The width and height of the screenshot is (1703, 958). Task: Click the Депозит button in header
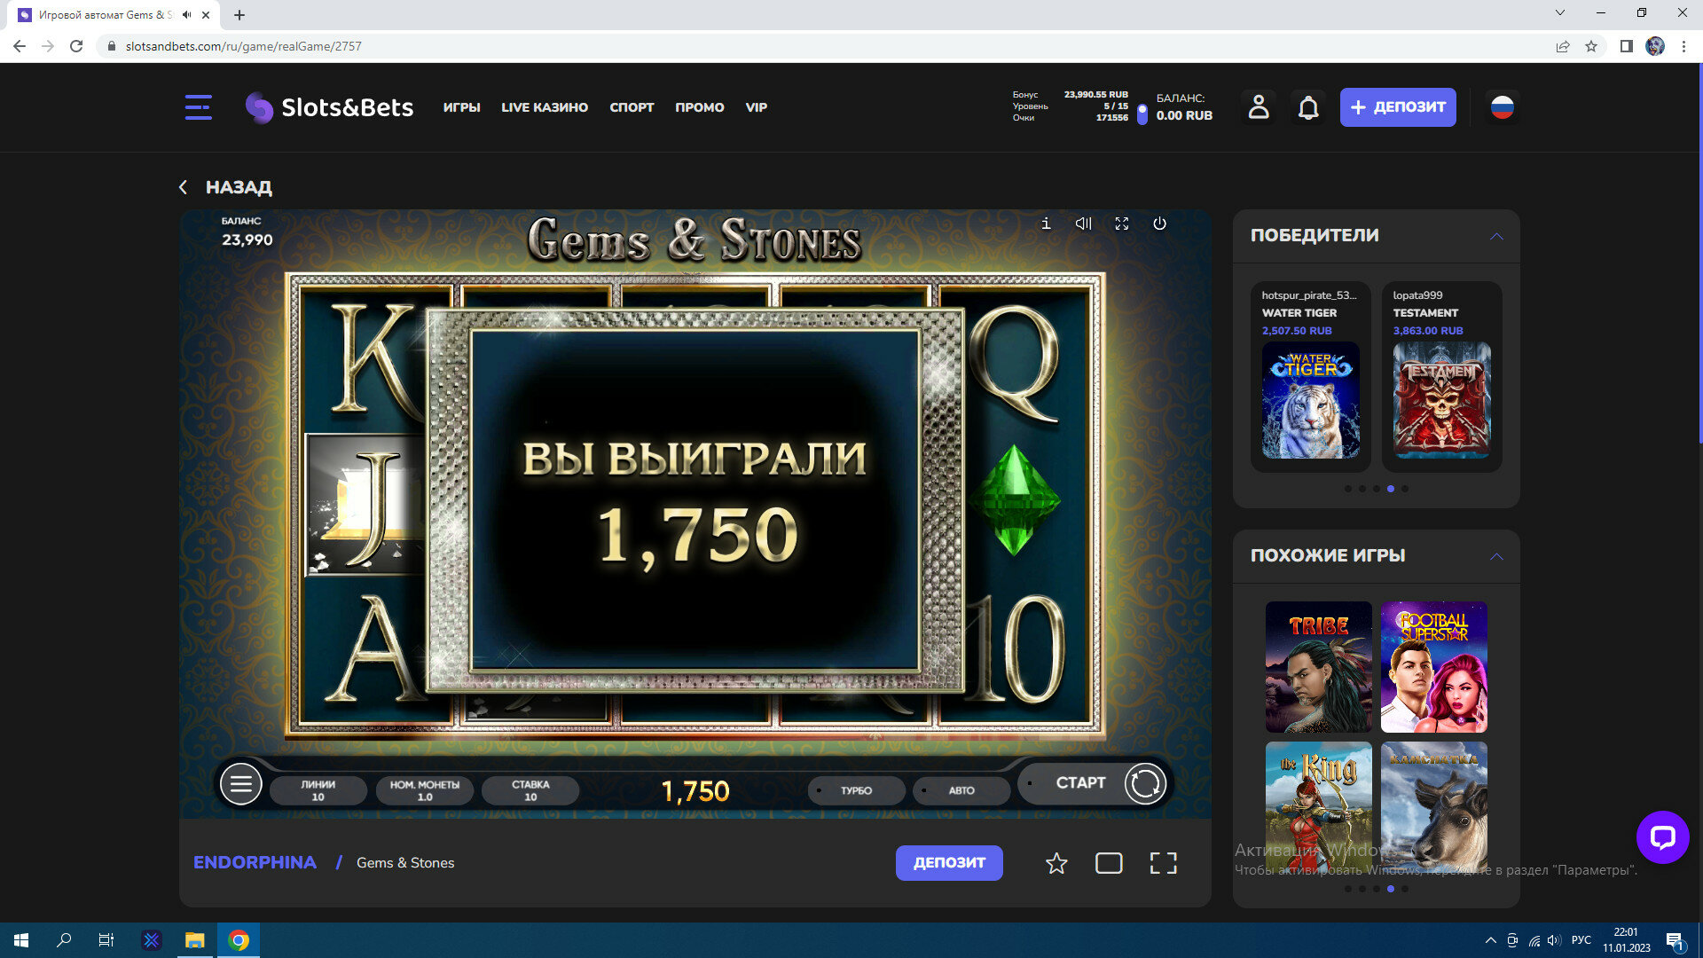1398,107
